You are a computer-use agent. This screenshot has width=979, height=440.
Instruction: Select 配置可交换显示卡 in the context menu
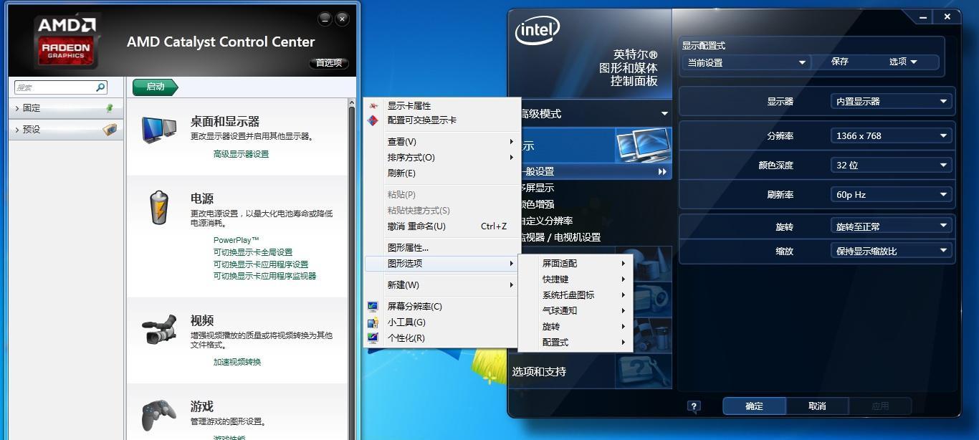tap(441, 120)
